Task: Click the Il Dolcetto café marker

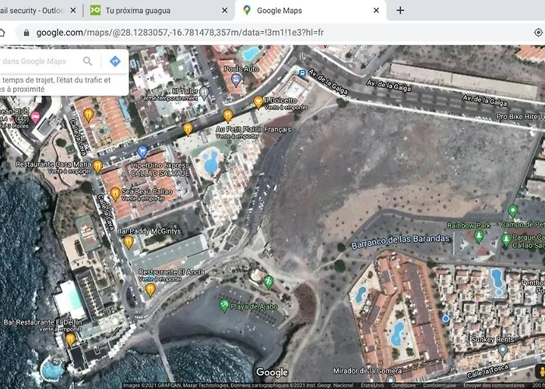Action: click(258, 103)
